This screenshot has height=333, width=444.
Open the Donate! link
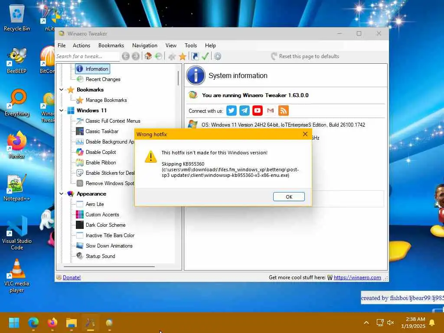coord(72,277)
